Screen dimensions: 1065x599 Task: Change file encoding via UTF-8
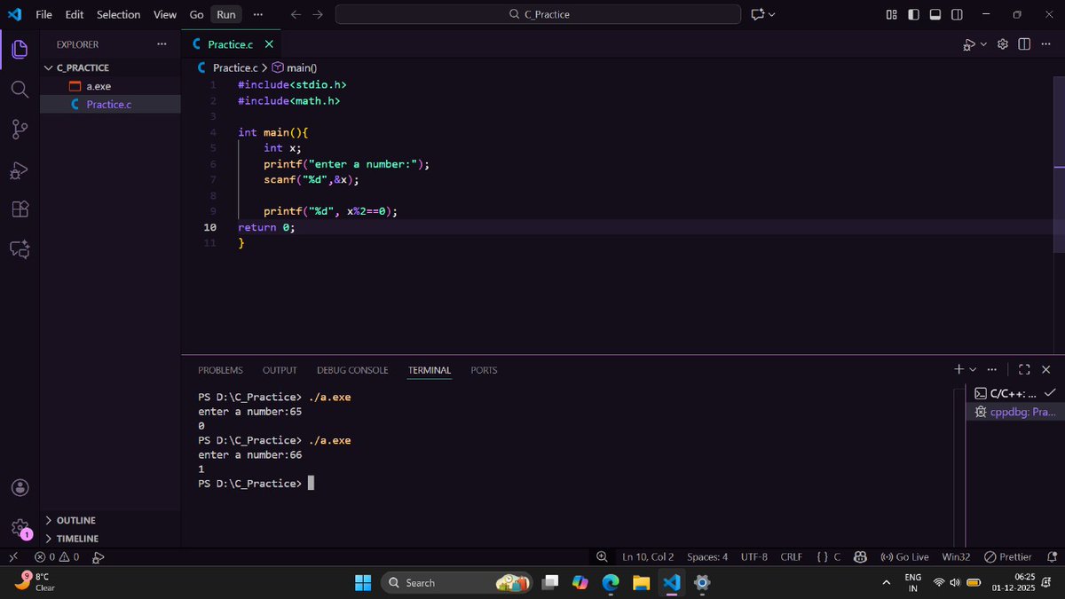753,557
